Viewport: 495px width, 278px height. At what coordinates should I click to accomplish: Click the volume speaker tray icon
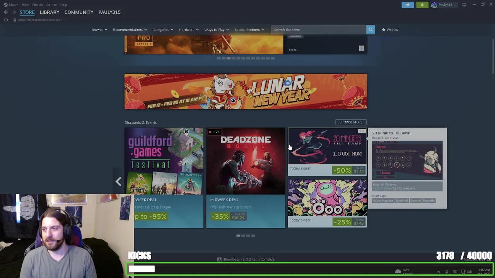[x=469, y=272]
